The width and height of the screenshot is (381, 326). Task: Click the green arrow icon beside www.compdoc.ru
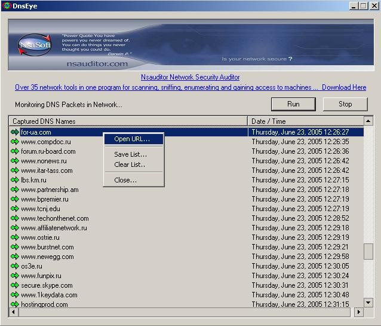coord(15,142)
